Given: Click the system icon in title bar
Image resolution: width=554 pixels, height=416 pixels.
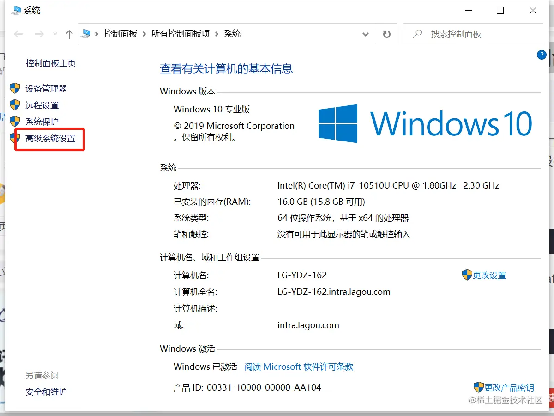Looking at the screenshot, I should click(x=16, y=10).
